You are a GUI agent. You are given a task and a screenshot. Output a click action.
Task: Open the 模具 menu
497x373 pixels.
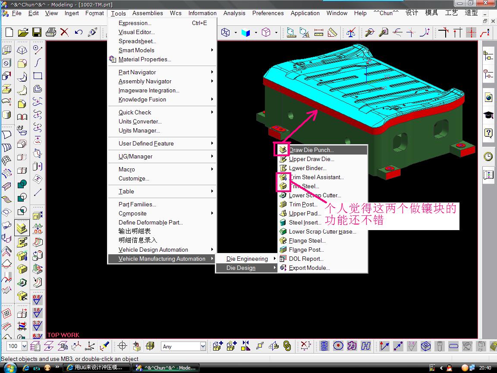tap(431, 13)
